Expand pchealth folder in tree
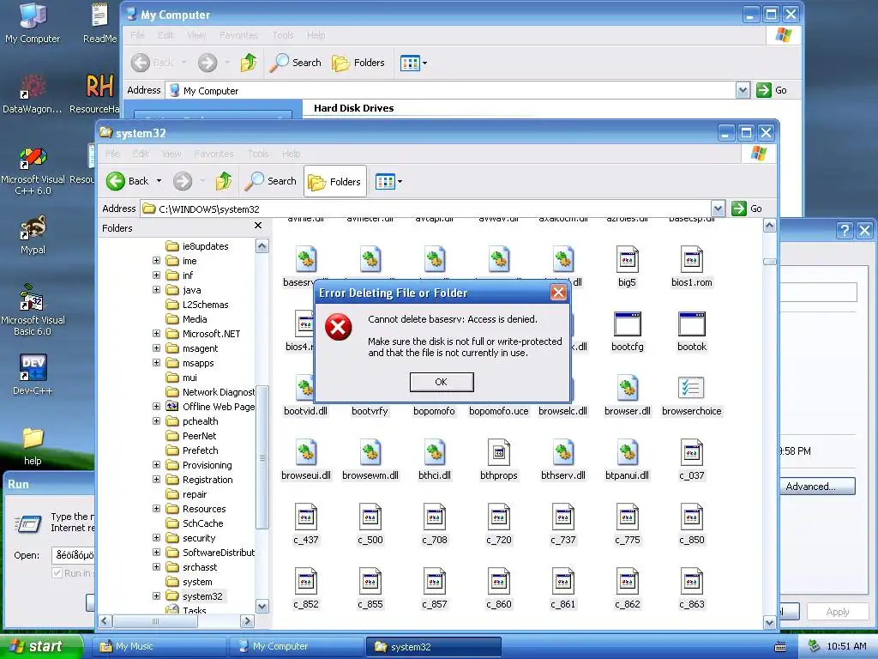The width and height of the screenshot is (878, 659). 156,420
